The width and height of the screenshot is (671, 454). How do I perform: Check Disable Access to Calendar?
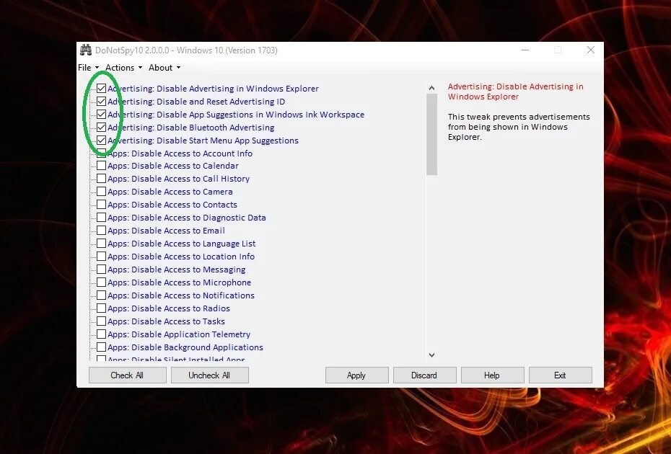point(102,166)
